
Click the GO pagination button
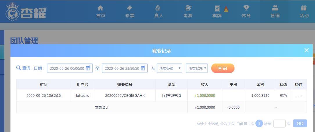tap(300, 123)
